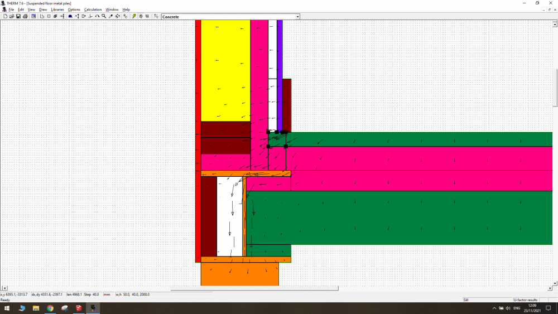Open the Libraries menu
558x314 pixels.
(x=57, y=9)
